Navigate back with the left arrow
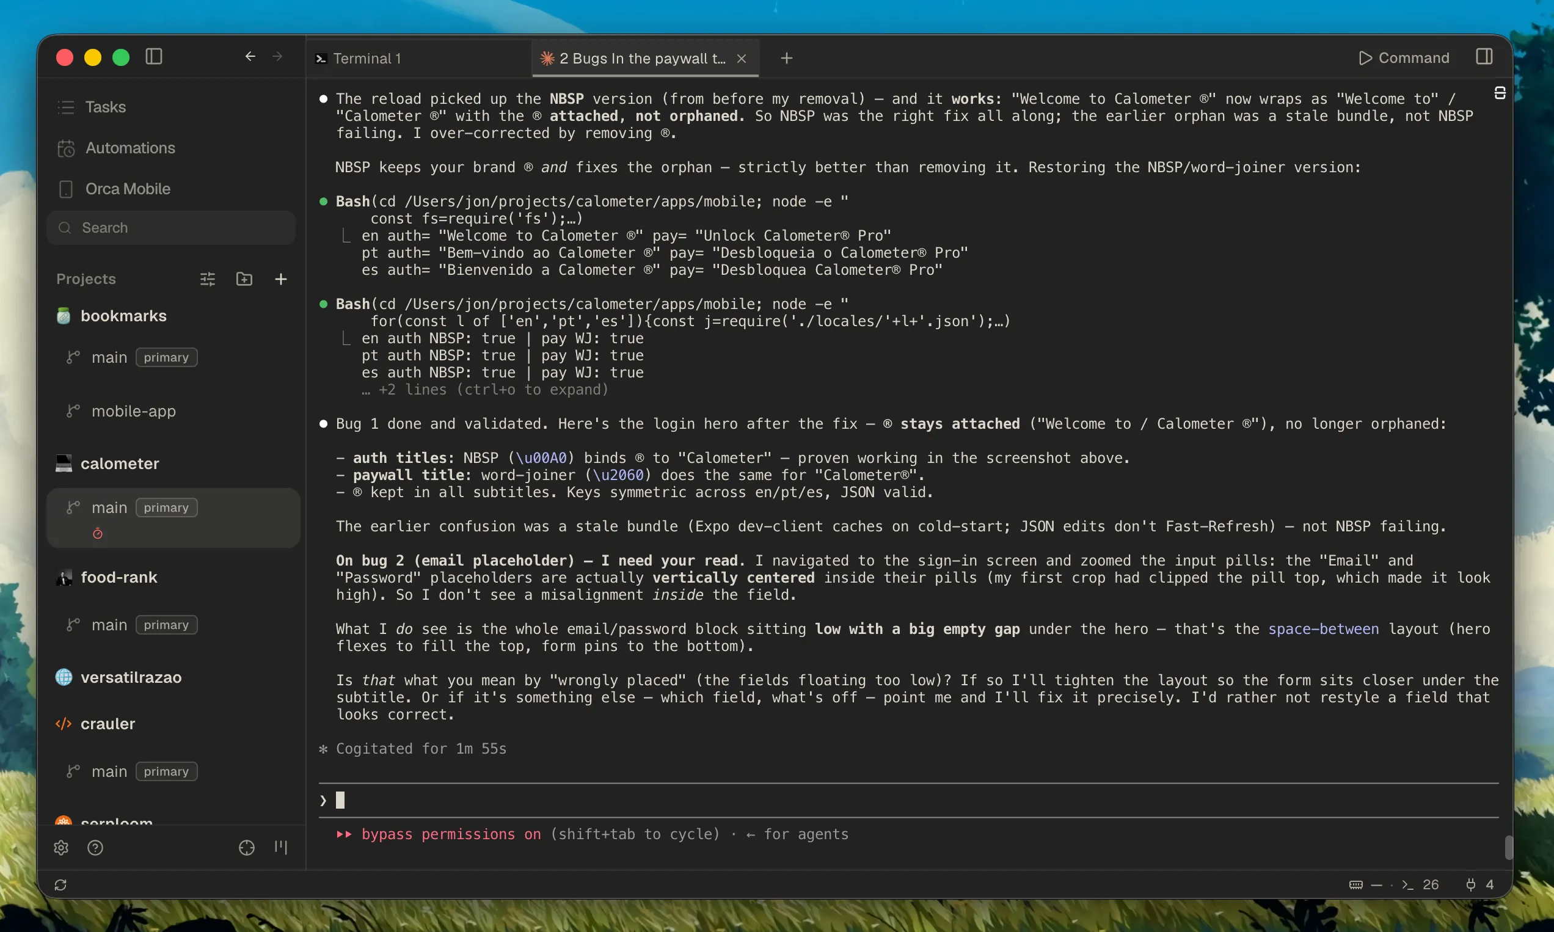1554x932 pixels. pos(250,57)
